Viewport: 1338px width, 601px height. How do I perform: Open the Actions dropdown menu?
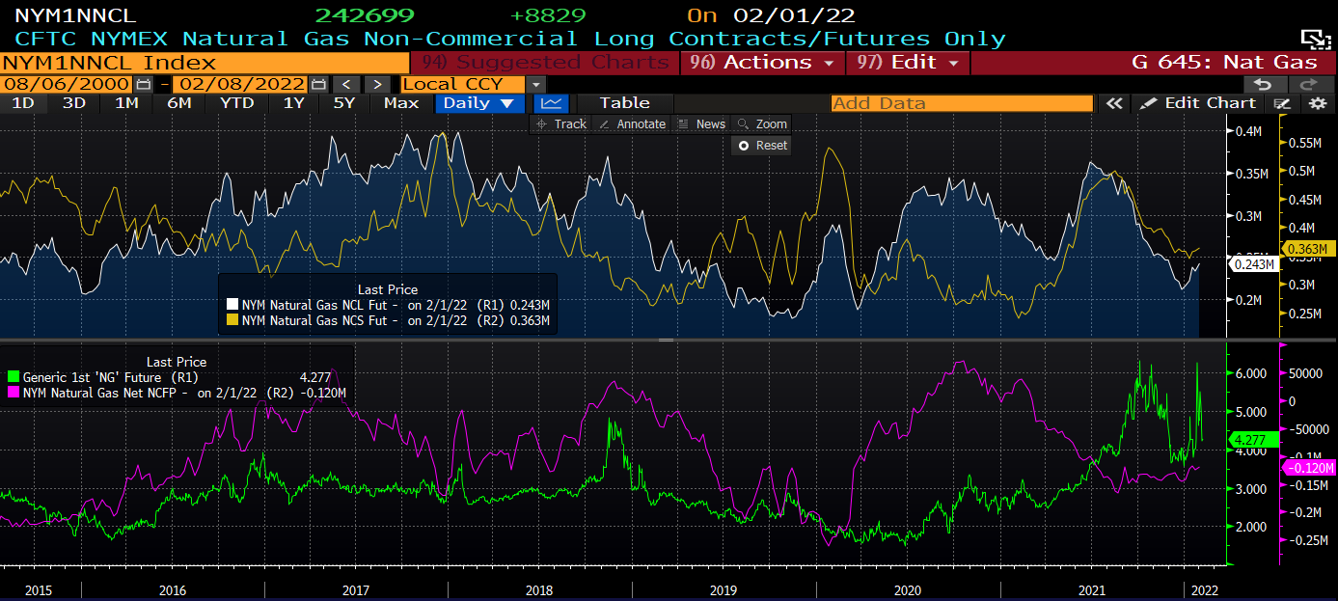[762, 63]
